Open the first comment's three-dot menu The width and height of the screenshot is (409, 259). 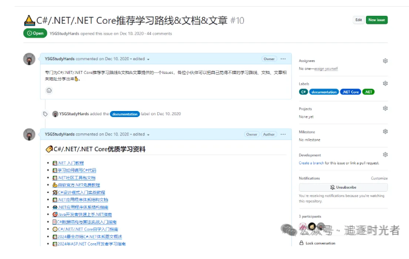click(283, 59)
